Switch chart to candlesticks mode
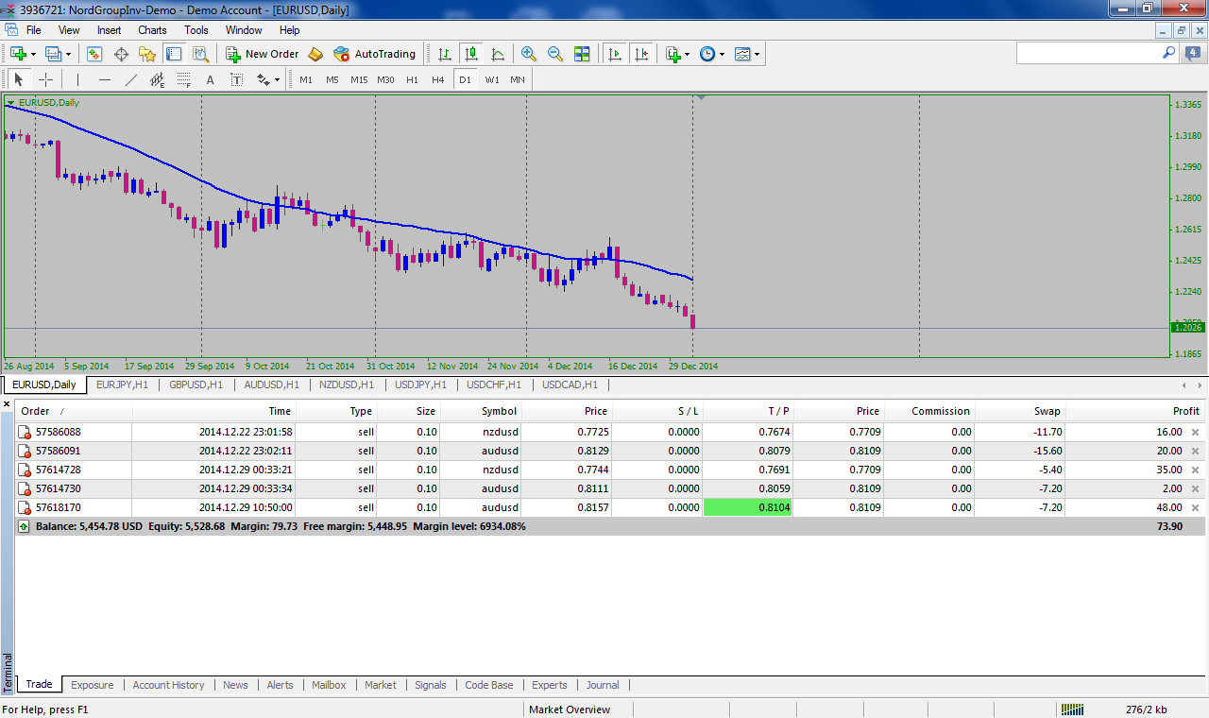 point(470,54)
